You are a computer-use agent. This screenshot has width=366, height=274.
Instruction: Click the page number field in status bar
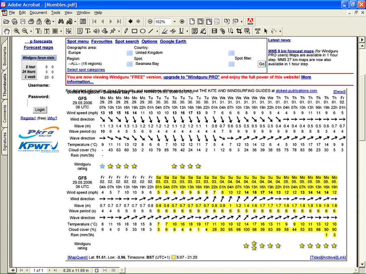coord(38,270)
